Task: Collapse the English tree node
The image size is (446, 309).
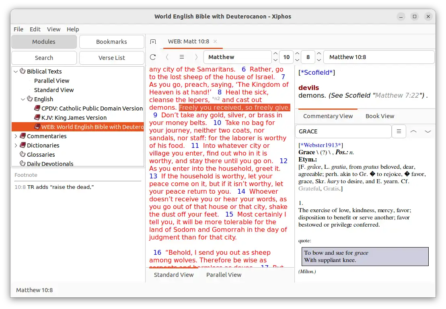Action: coord(23,99)
